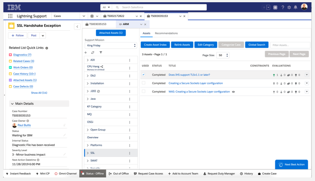Click the share icon next to CPU Hang
The height and width of the screenshot is (181, 315).
pyautogui.click(x=102, y=66)
